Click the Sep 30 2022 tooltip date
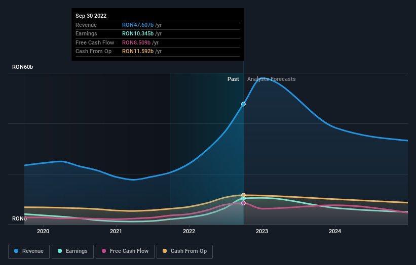 pyautogui.click(x=91, y=16)
